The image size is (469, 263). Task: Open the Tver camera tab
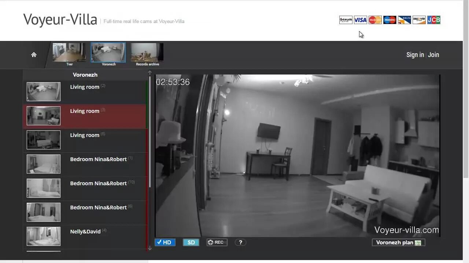(x=69, y=54)
